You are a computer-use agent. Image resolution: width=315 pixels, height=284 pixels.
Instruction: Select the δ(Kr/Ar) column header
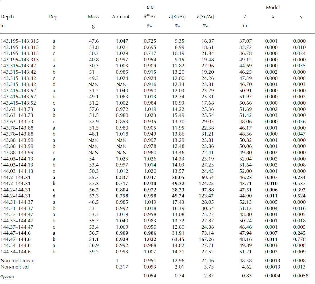177,17
